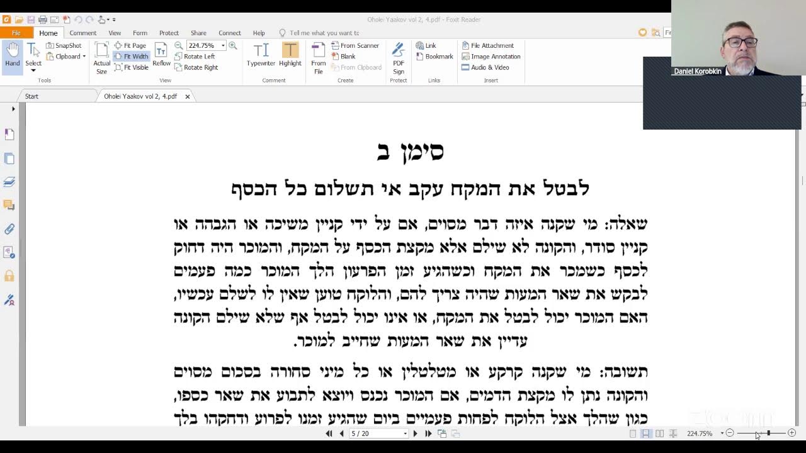Image resolution: width=806 pixels, height=453 pixels.
Task: Insert an Image Annotation
Action: point(491,57)
